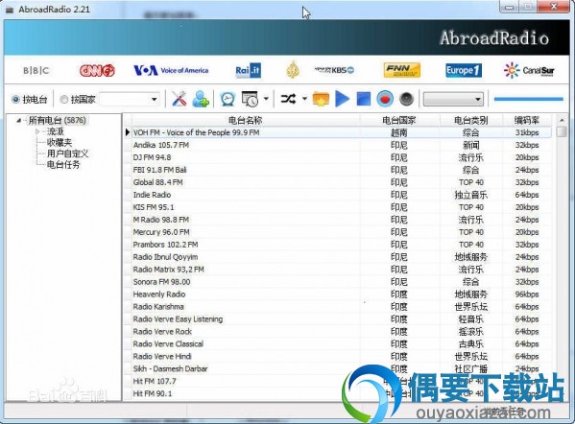Select 收藏夹 in the tree
This screenshot has width=575, height=424.
[x=60, y=142]
